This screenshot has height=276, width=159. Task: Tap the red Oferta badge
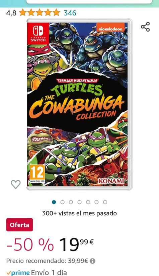click(19, 225)
